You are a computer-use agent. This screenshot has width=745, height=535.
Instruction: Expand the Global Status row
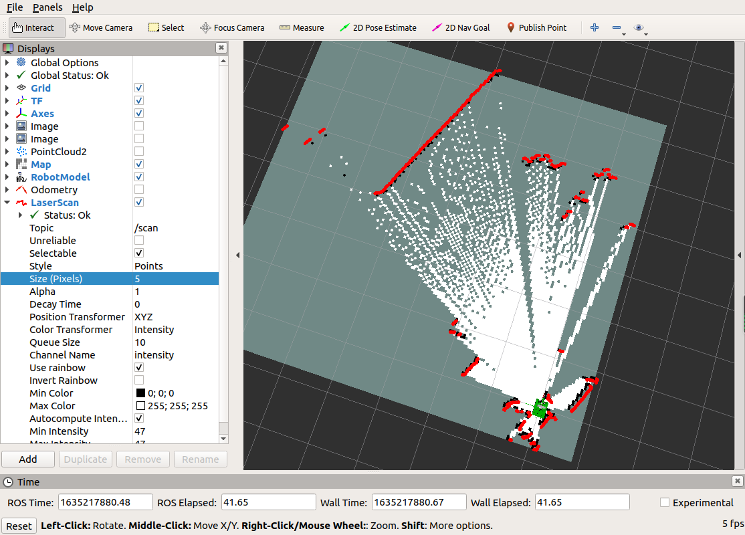pyautogui.click(x=7, y=75)
